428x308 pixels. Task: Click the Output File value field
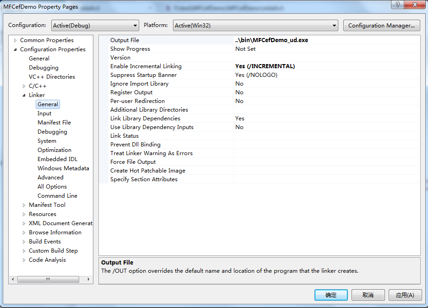click(x=327, y=40)
